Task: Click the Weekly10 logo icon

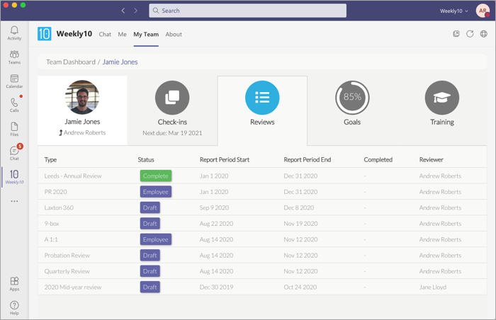Action: pyautogui.click(x=44, y=34)
